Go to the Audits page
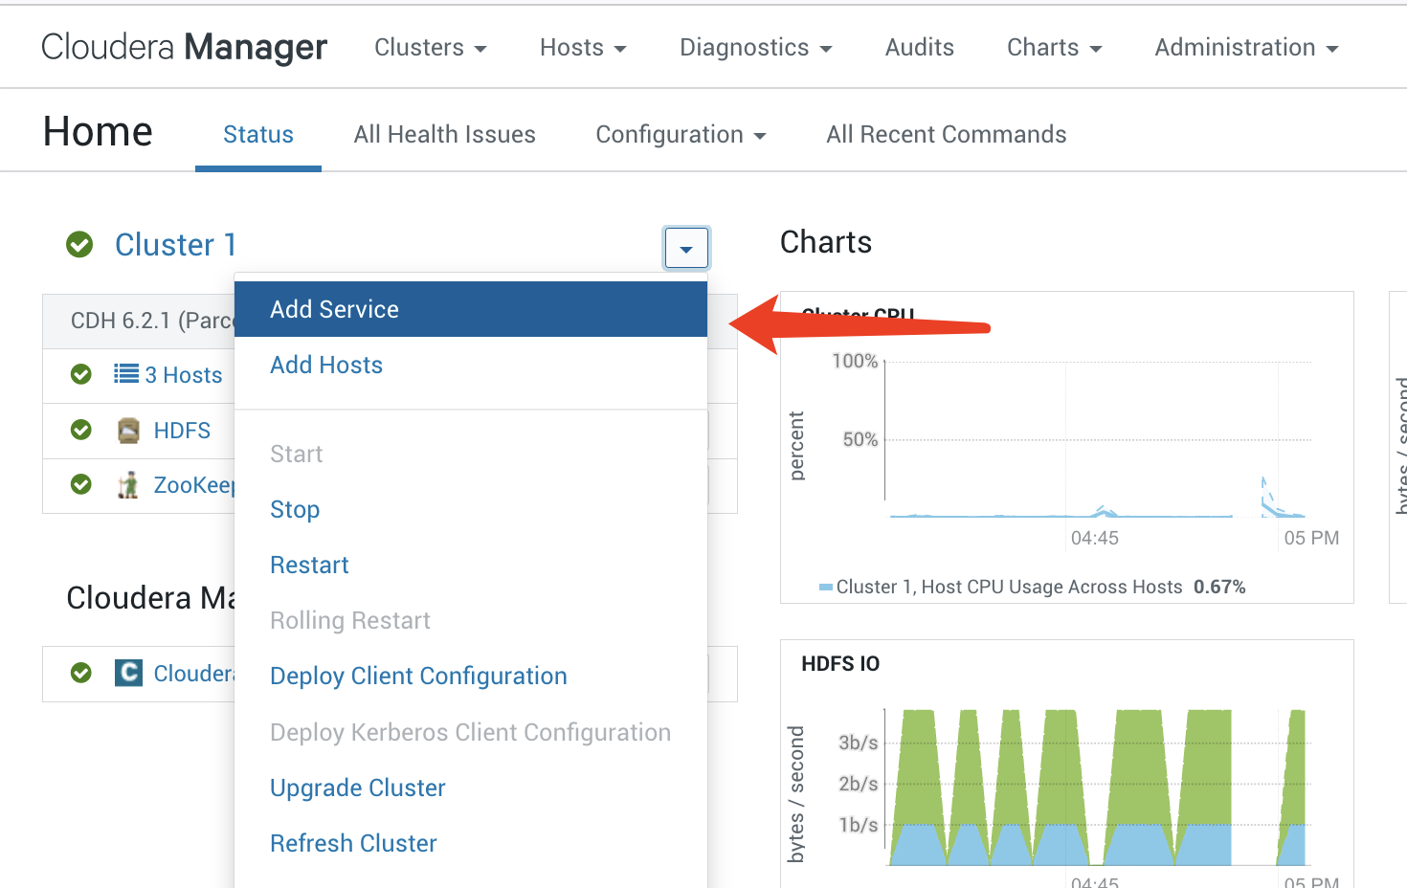1407x888 pixels. pyautogui.click(x=920, y=48)
